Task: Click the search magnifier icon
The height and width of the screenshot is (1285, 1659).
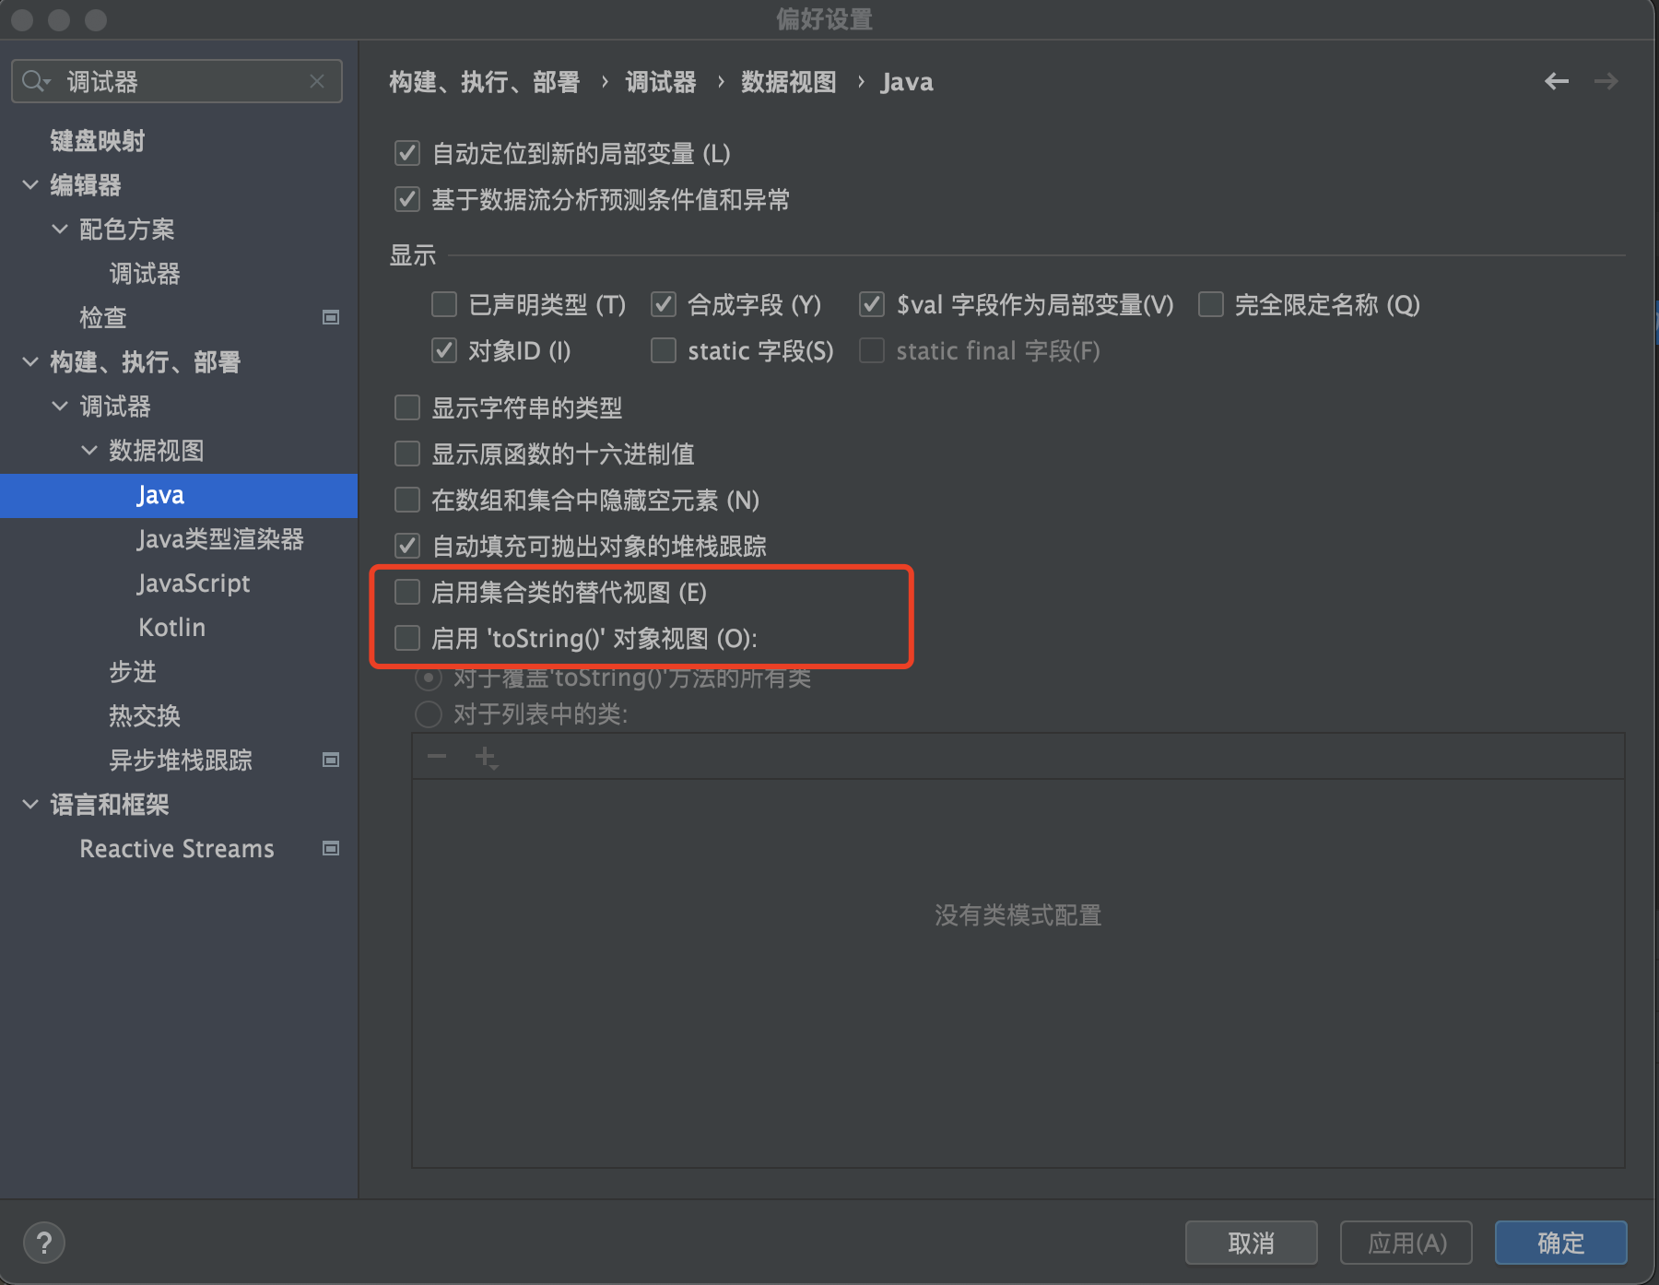Action: pyautogui.click(x=34, y=82)
